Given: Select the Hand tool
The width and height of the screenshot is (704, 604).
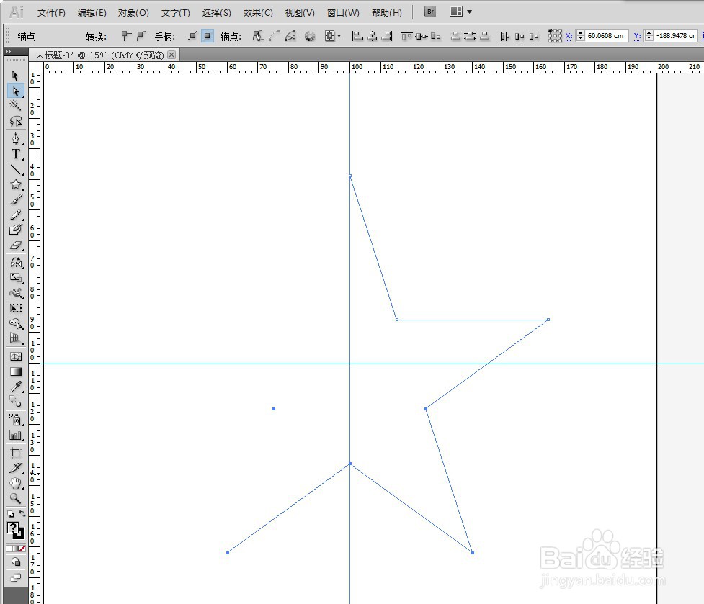Looking at the screenshot, I should tap(16, 483).
